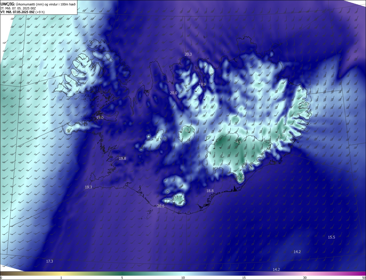Click the 17.3 value label
The image size is (366, 280).
[x=49, y=261]
